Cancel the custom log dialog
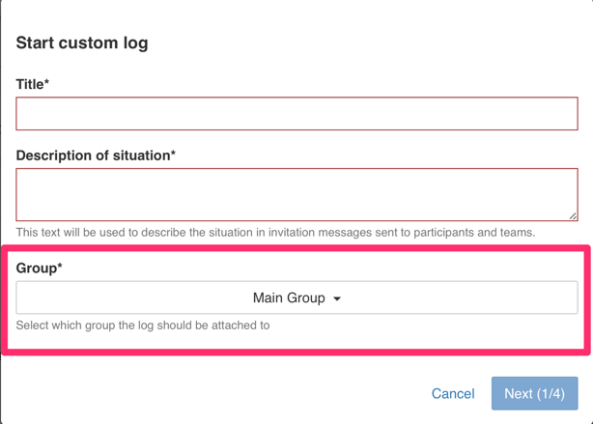This screenshot has width=593, height=424. tap(453, 393)
